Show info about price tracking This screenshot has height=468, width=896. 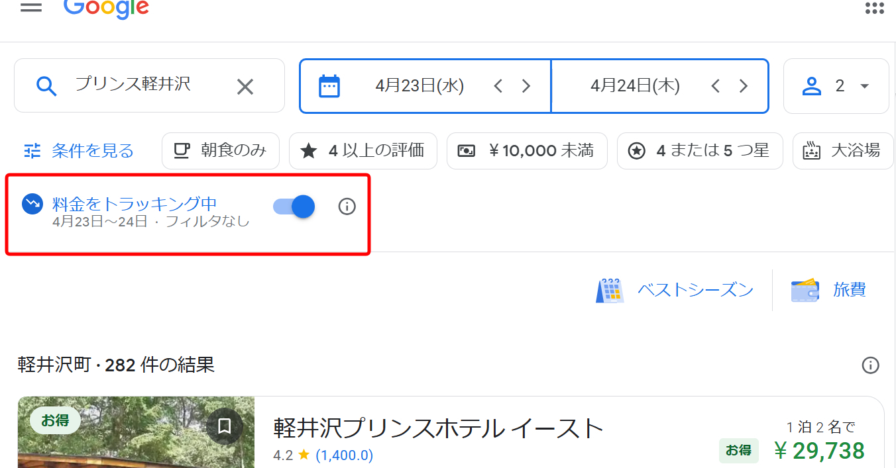347,207
